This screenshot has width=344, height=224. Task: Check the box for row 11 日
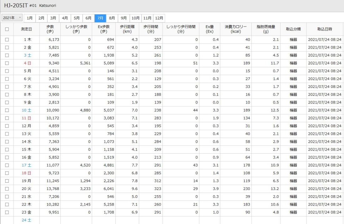[x=7, y=118]
